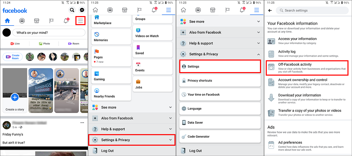Tap Log Out on the shortcuts menu screen
The image size is (352, 156).
click(132, 151)
